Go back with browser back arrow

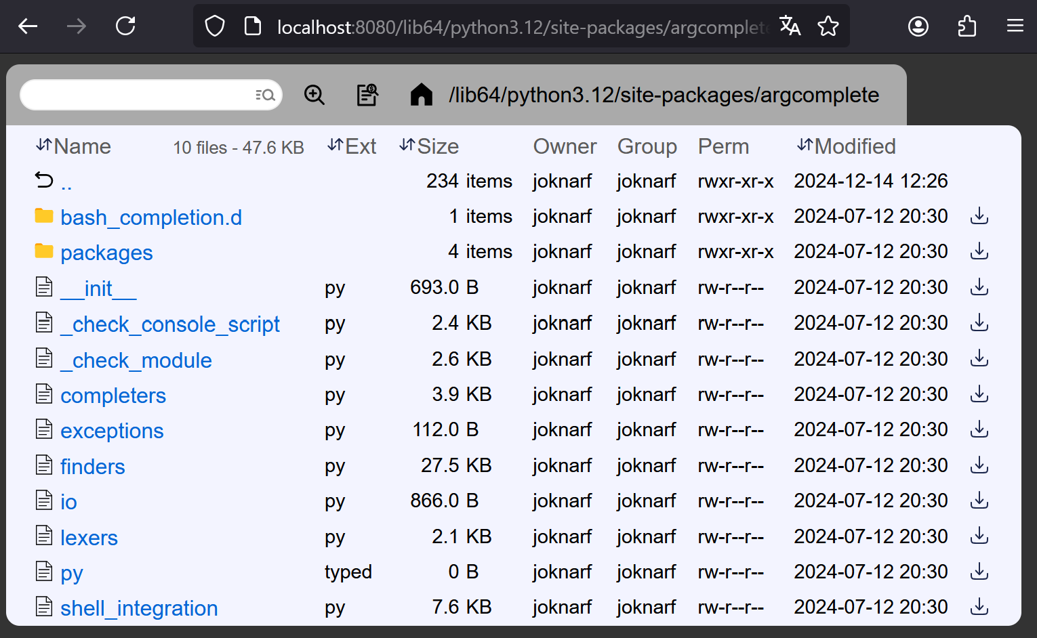click(28, 26)
